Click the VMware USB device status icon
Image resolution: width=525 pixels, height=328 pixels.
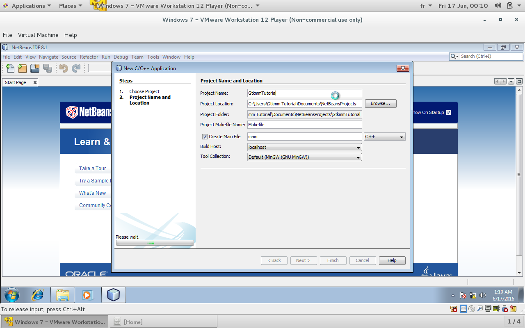tap(504, 309)
